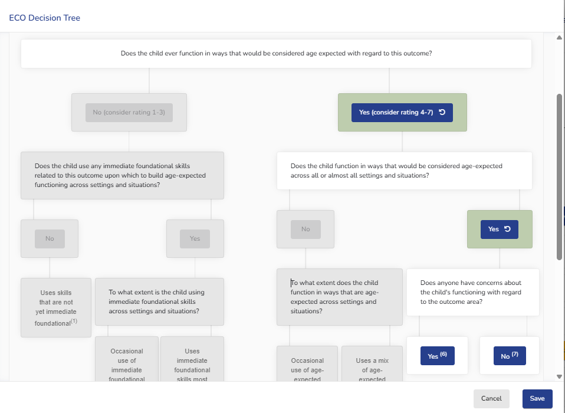Click the scrollbar down arrow
Viewport: 565px width, 413px height.
(x=559, y=376)
